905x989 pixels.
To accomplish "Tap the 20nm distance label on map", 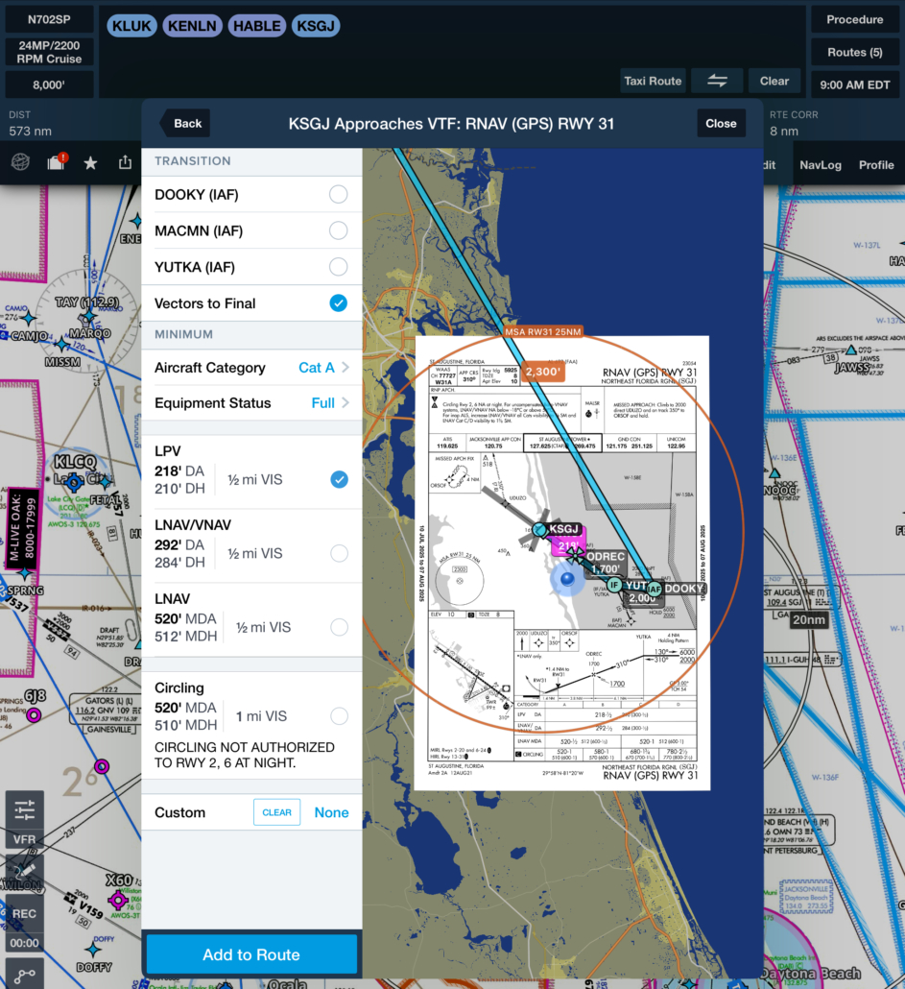I will point(809,619).
